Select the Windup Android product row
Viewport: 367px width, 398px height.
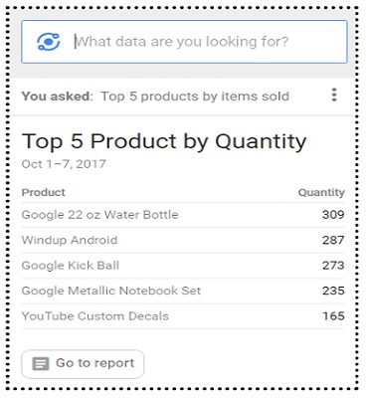coord(183,240)
